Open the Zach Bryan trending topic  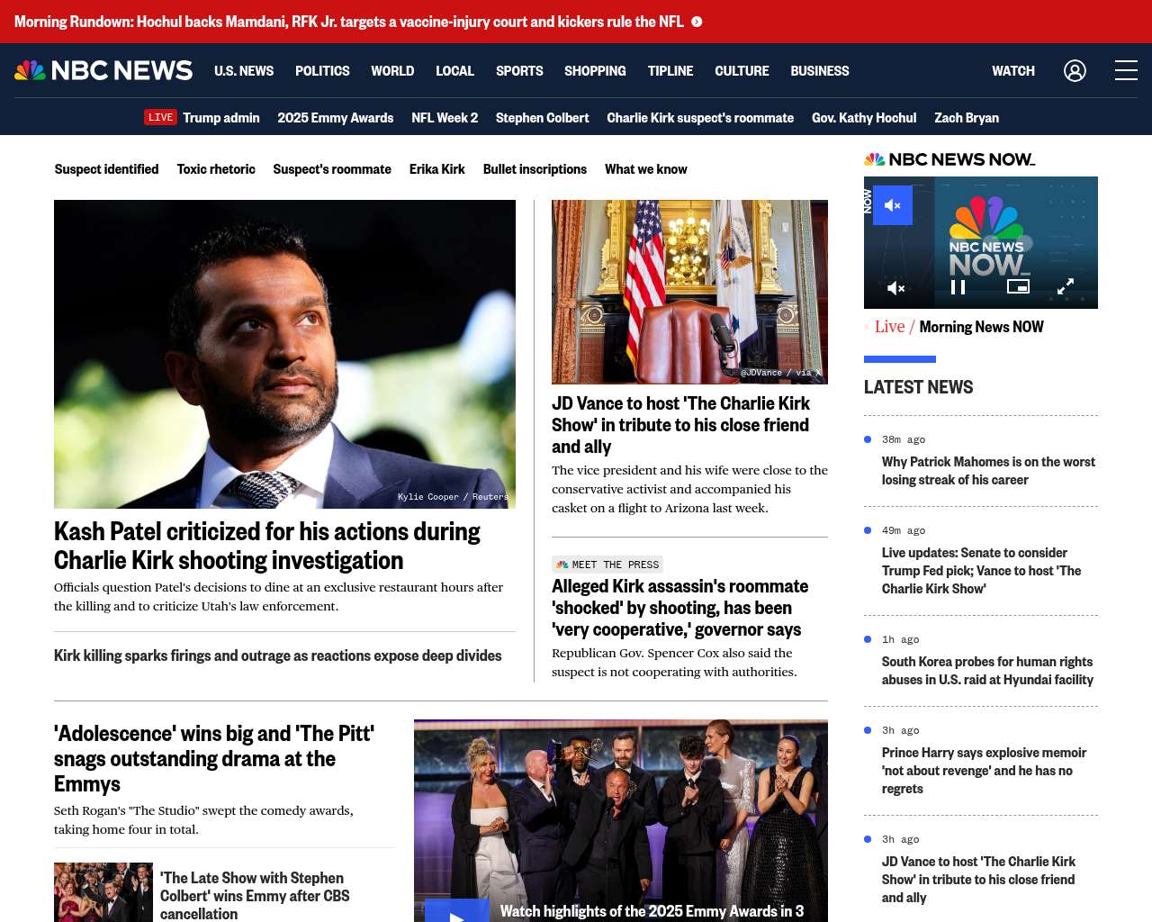pos(967,117)
